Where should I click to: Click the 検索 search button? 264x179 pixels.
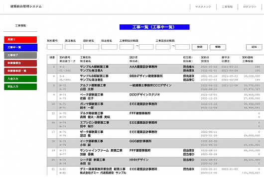(200, 47)
